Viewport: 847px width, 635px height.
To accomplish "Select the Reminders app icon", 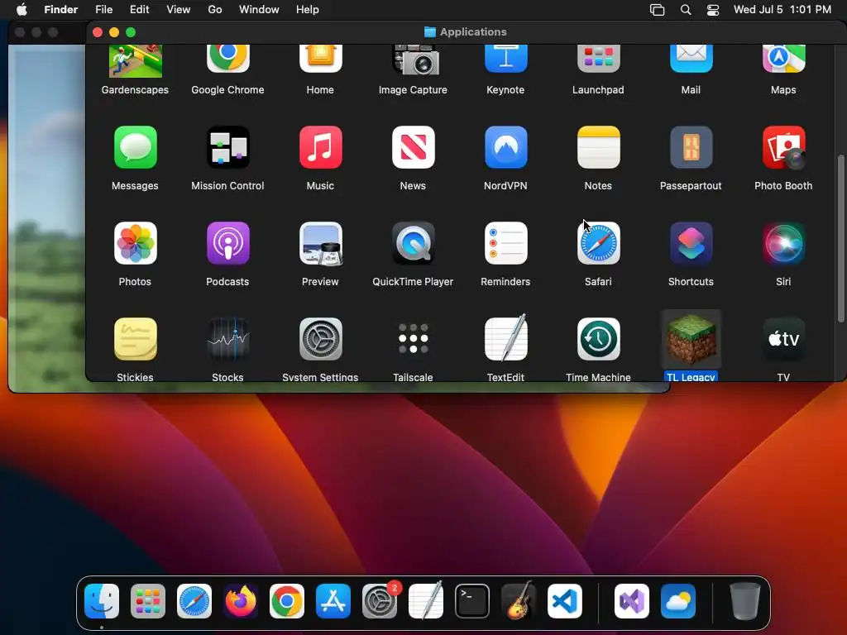I will tap(505, 243).
